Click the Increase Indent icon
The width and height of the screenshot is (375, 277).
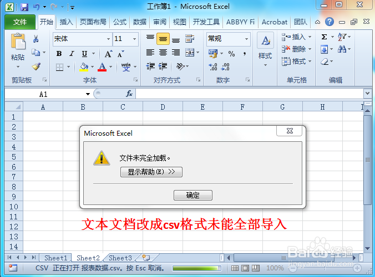coord(163,66)
